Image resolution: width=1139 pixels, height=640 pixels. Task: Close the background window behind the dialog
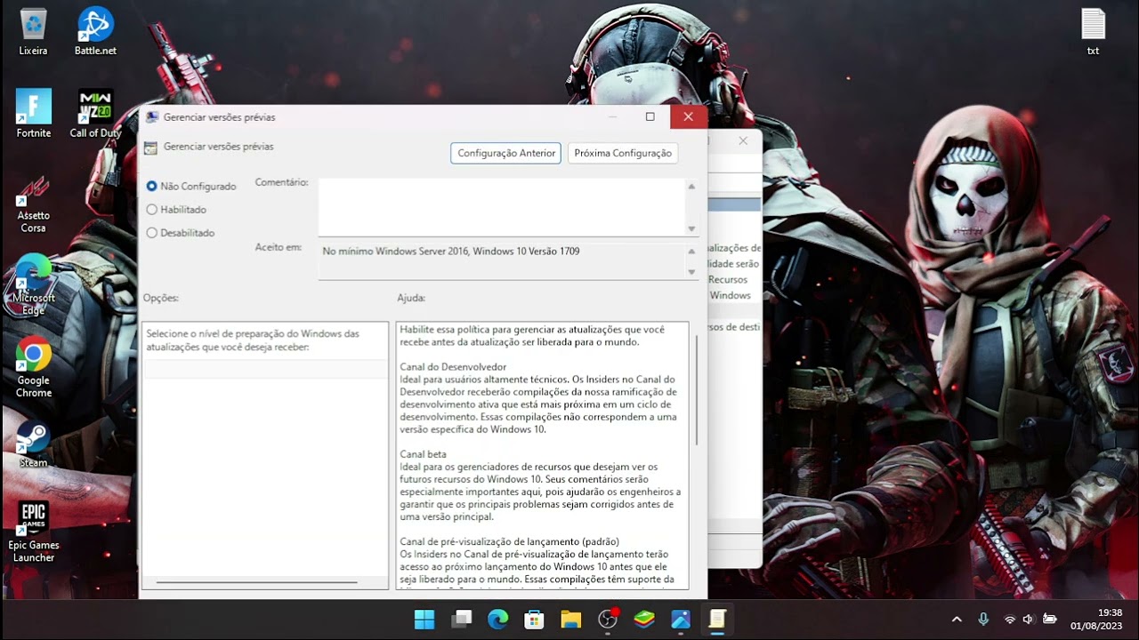[x=743, y=140]
